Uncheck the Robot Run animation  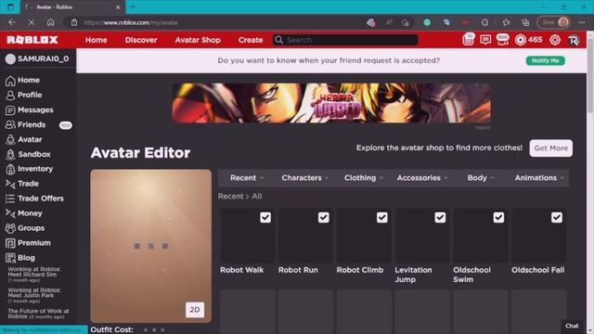pos(324,217)
